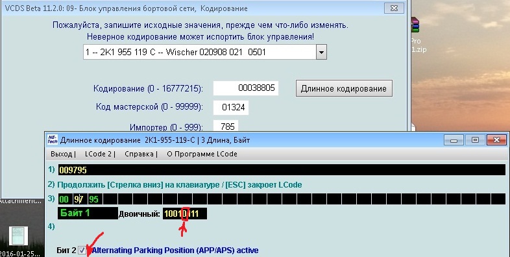Untick Bit 2 Alternating Parking Position checkbox
The width and height of the screenshot is (510, 257).
pos(82,250)
